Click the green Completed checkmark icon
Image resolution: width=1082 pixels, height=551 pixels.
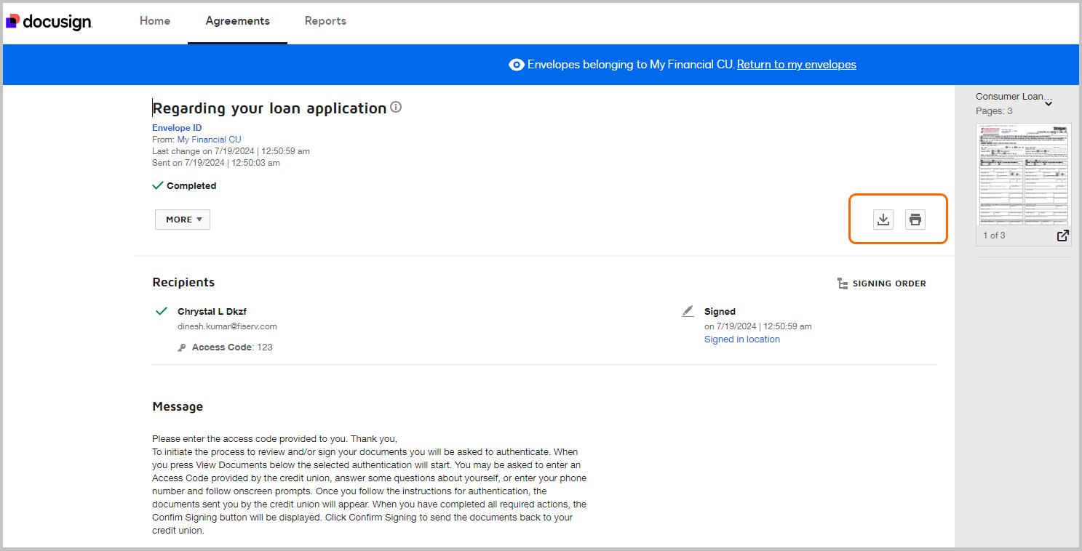[x=157, y=185]
